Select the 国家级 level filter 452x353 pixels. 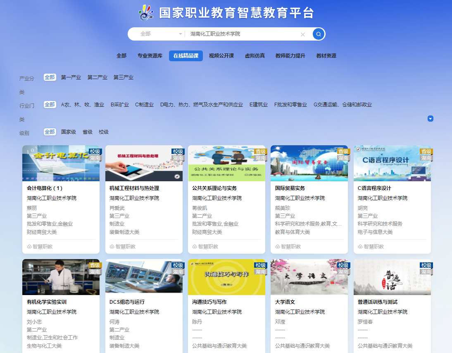69,132
